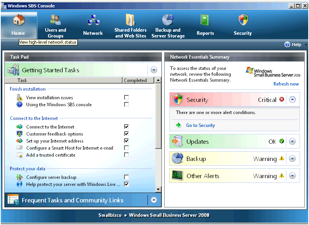
Task: Click the Reports green notebook icon
Action: coord(205,20)
